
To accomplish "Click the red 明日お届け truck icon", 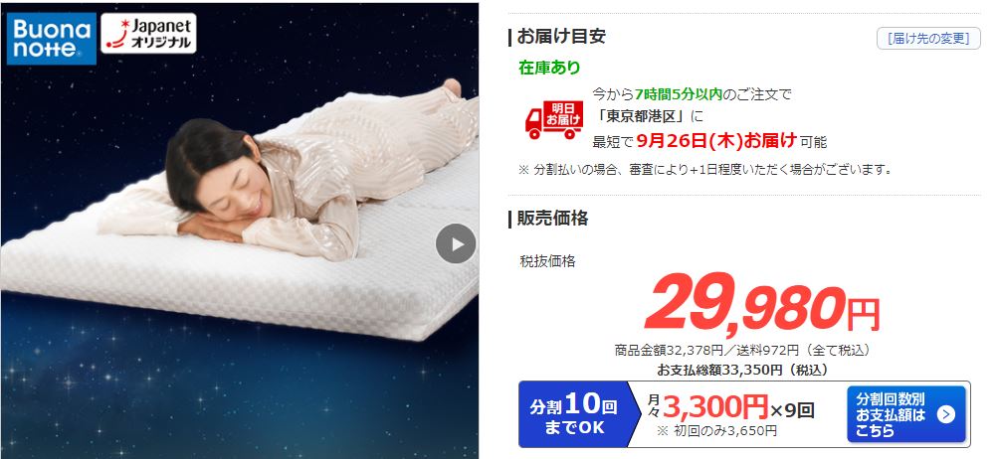I will pyautogui.click(x=554, y=119).
